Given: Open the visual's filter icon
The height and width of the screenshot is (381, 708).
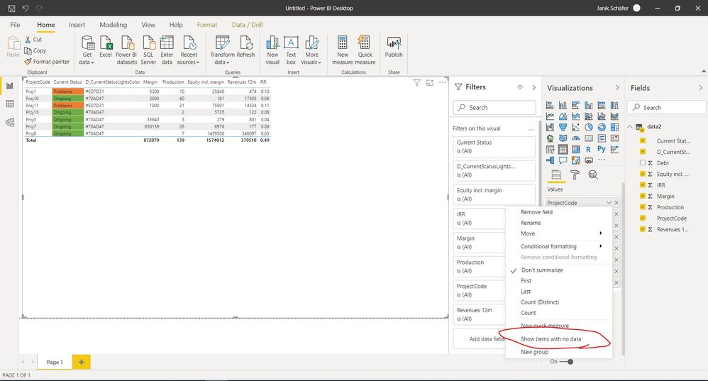Looking at the screenshot, I should [416, 82].
